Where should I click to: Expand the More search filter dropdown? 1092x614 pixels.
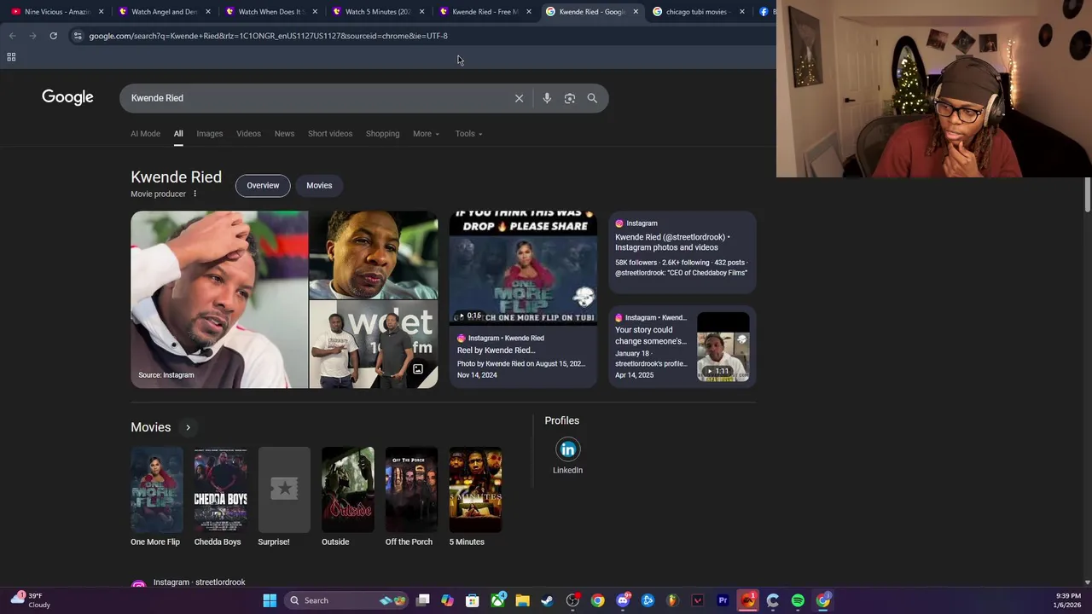tap(426, 134)
